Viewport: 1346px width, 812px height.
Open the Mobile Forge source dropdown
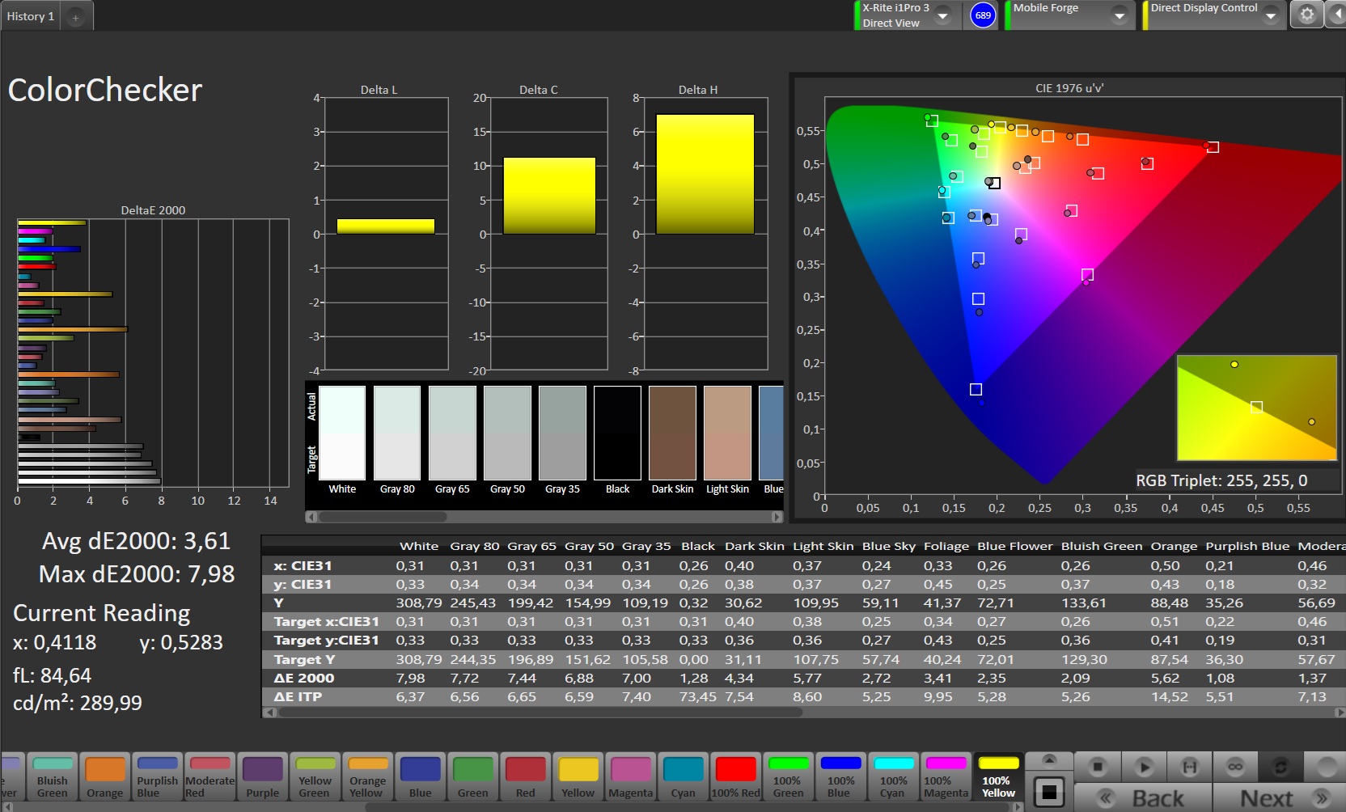[x=1120, y=15]
